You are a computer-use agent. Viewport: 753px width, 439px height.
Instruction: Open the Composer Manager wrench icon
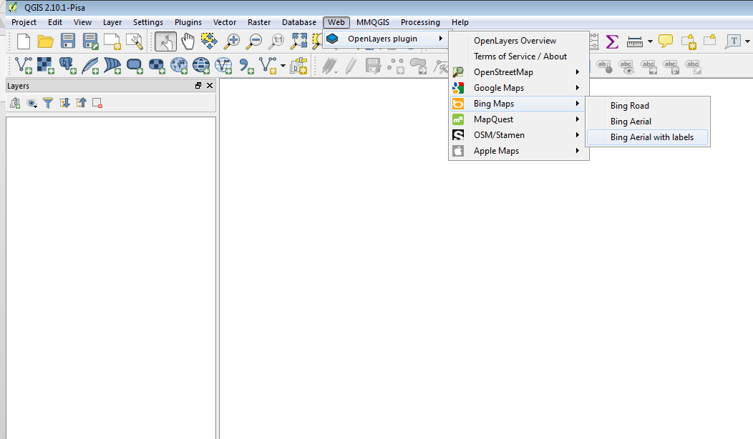pos(135,41)
